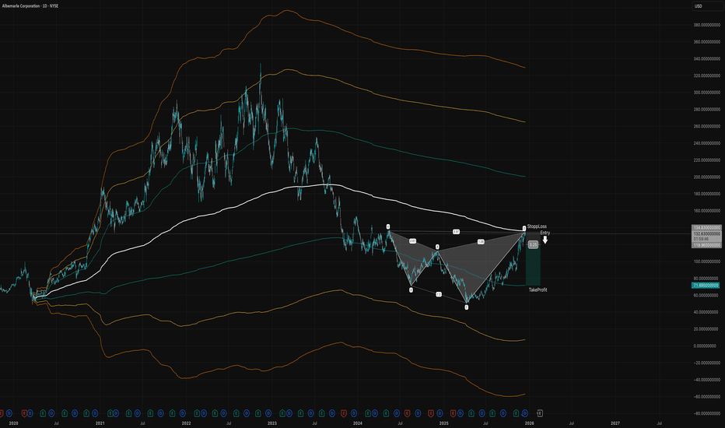Click the 0.67 ratio label on pattern
Image resolution: width=725 pixels, height=428 pixels.
(412, 241)
